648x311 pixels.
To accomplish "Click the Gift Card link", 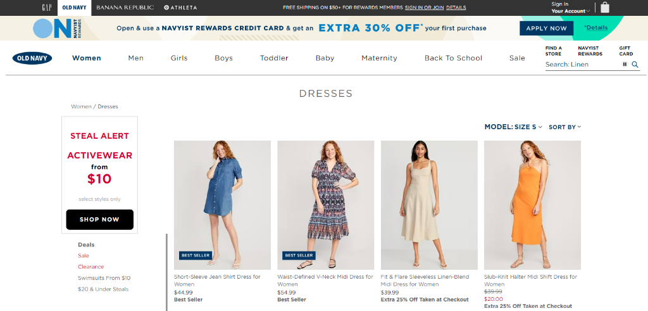I will point(626,51).
